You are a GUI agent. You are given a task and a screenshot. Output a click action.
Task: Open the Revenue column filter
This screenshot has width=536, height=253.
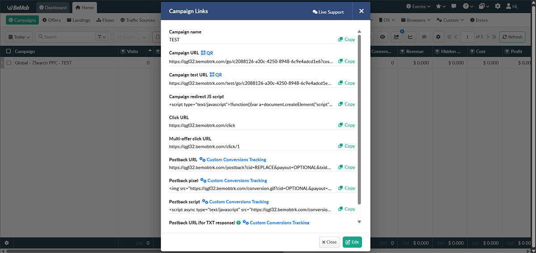click(402, 51)
